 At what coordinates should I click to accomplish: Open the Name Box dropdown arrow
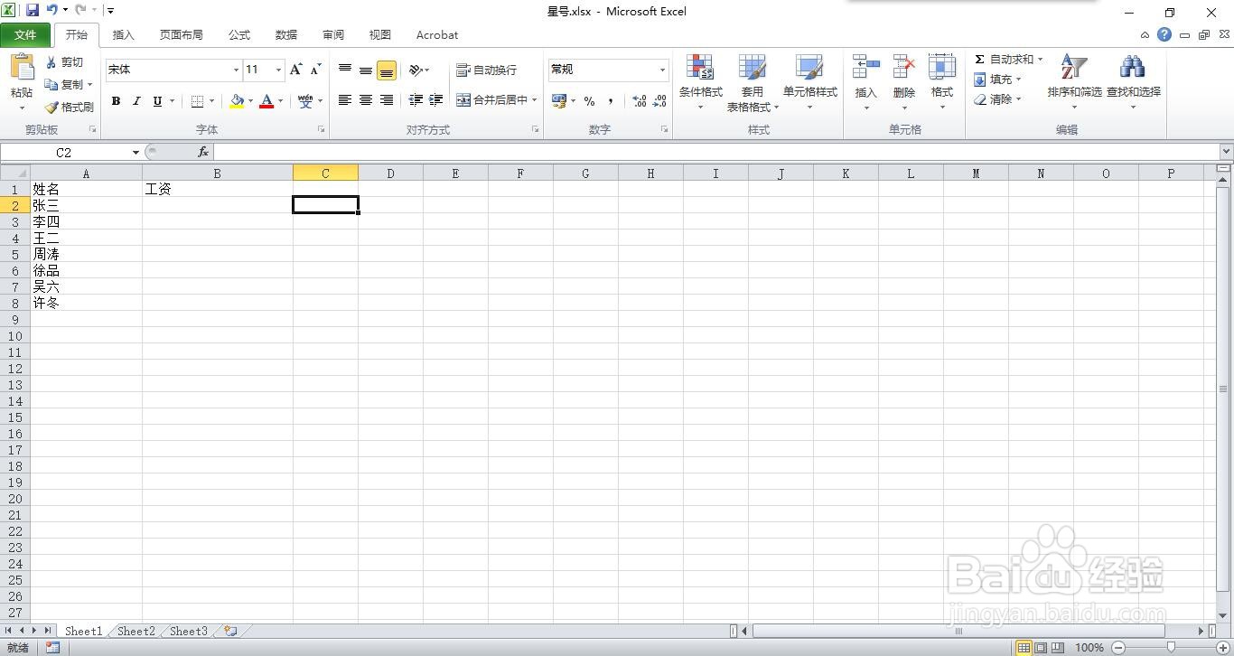coord(136,153)
